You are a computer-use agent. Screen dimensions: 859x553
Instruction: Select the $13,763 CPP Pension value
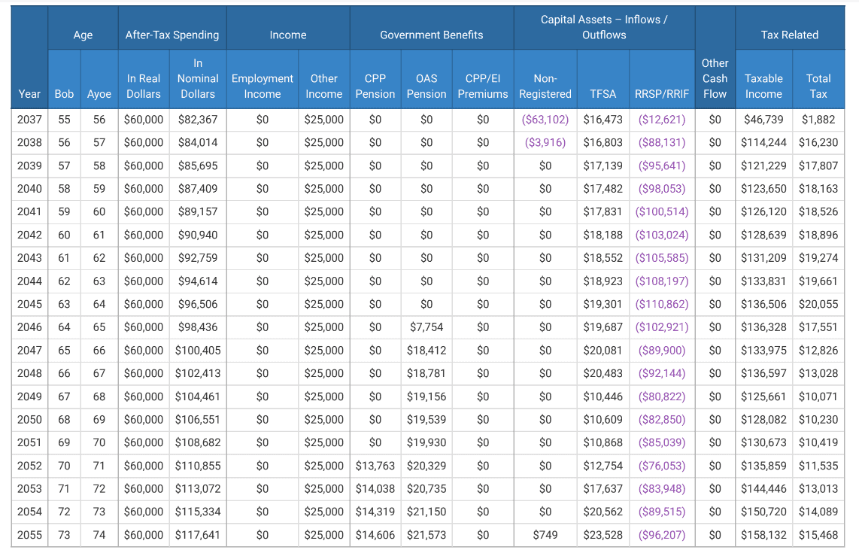[375, 466]
